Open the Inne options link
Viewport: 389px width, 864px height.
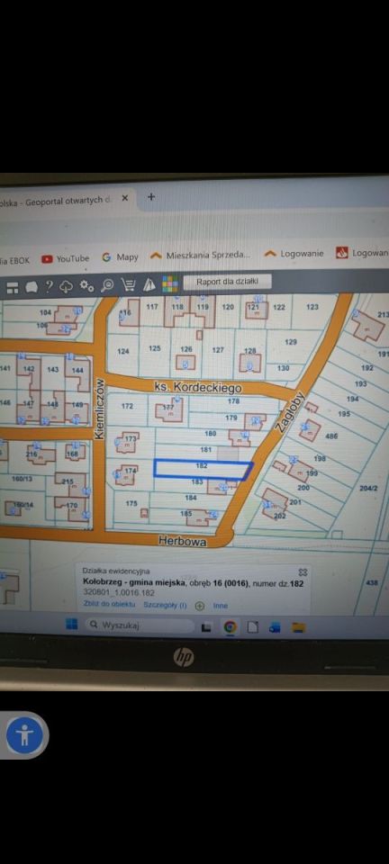pos(221,605)
